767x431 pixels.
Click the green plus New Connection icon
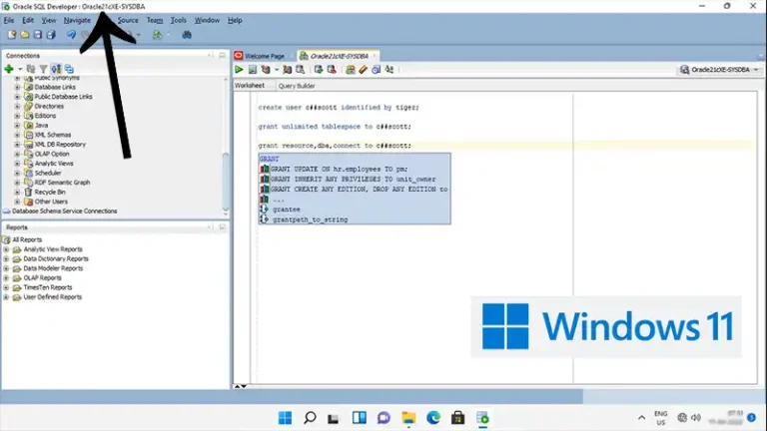coord(9,69)
